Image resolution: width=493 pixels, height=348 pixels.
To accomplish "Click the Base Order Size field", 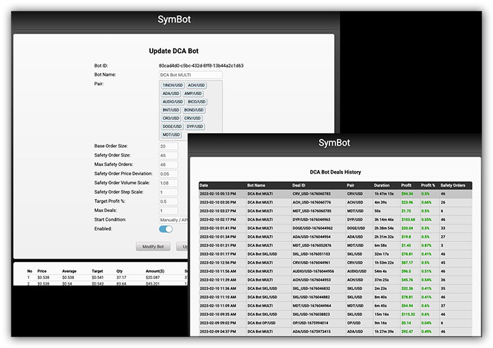I will pos(168,146).
